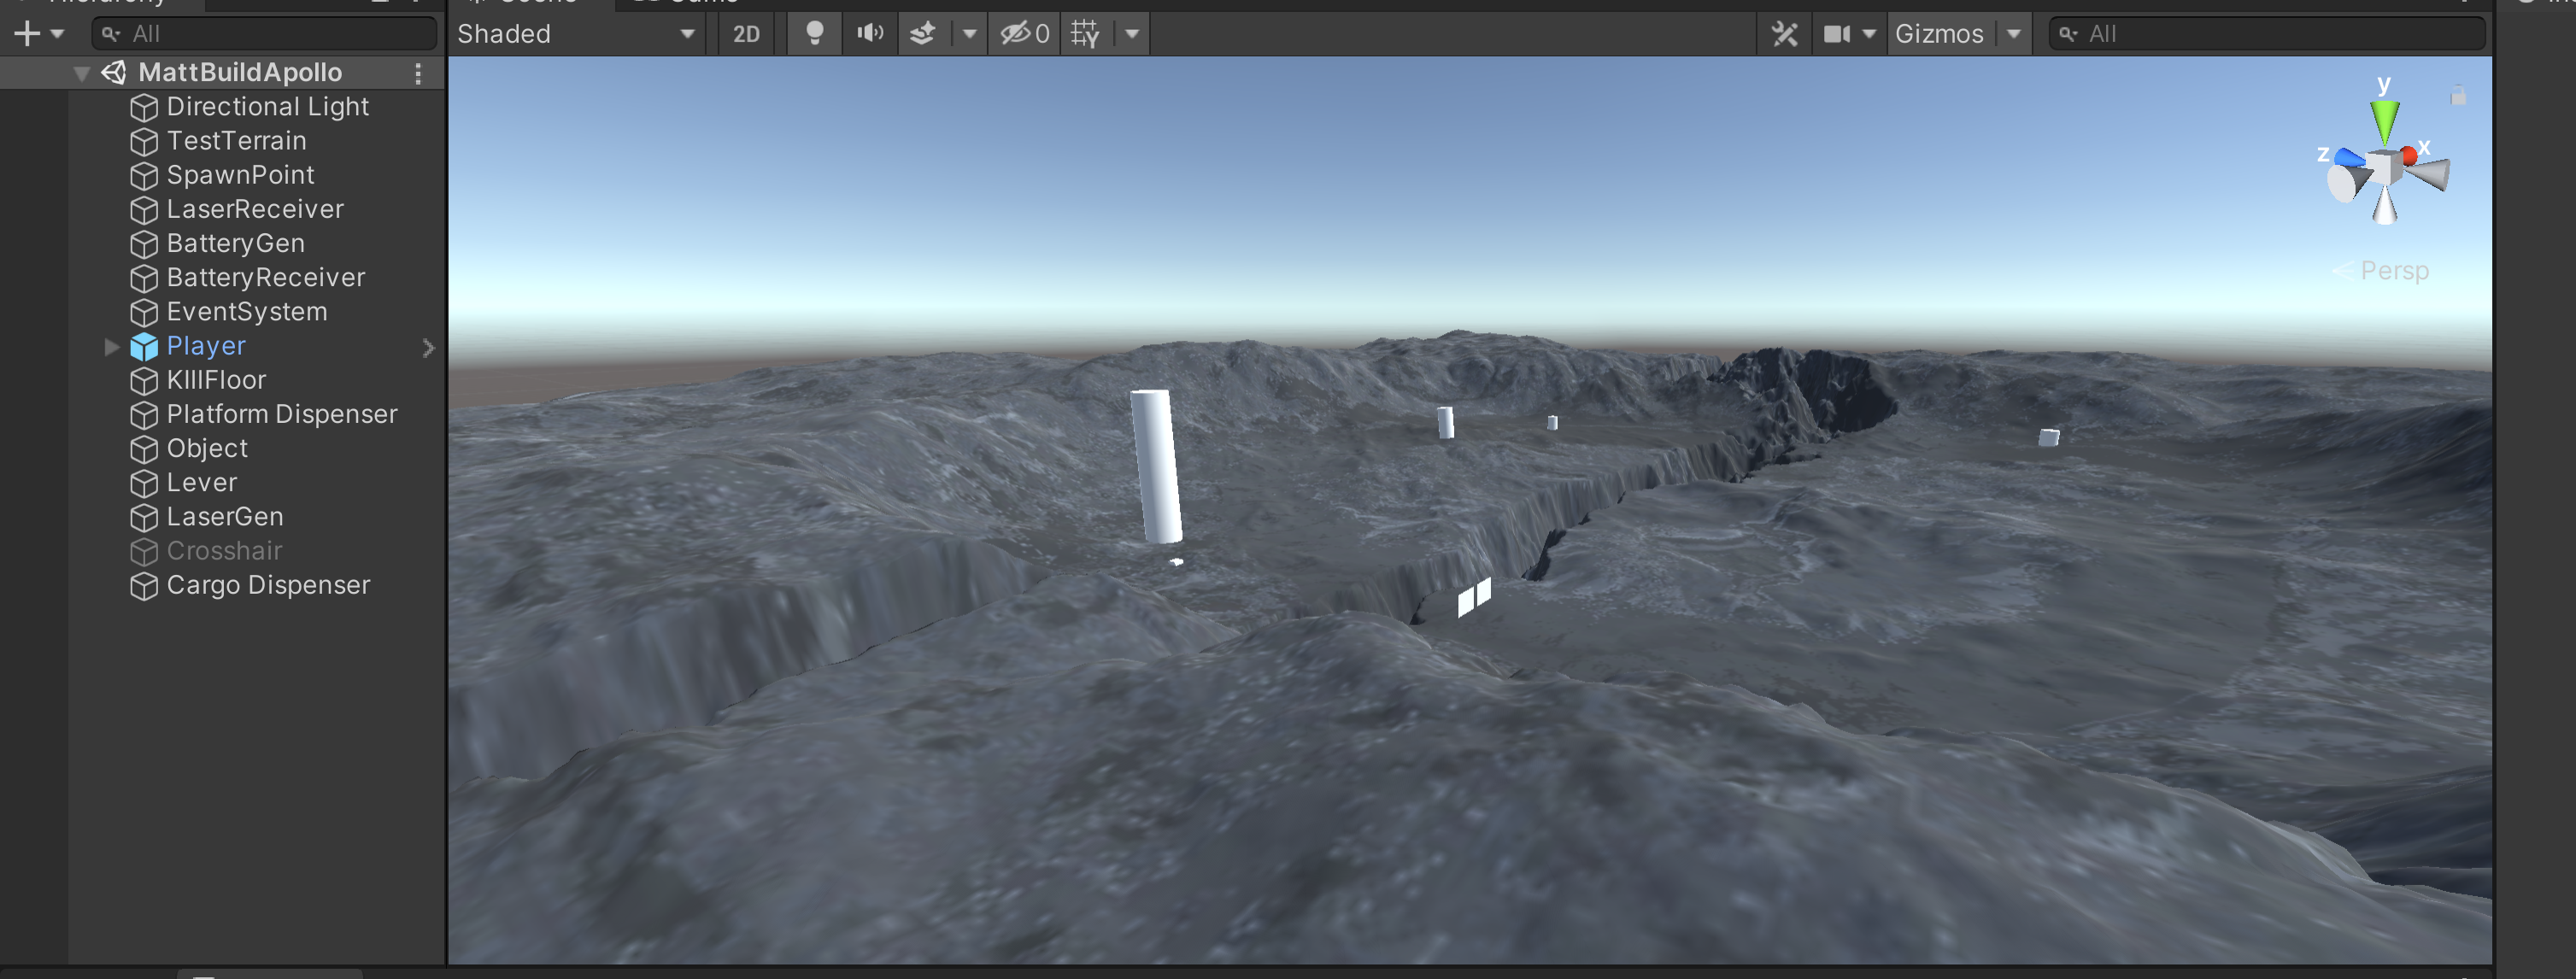The image size is (2576, 979).
Task: Open component editor tools icon
Action: 1784,34
